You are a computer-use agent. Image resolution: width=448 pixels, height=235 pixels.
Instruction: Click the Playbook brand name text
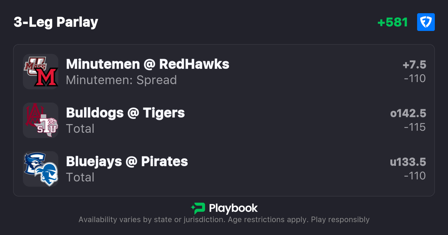point(233,208)
